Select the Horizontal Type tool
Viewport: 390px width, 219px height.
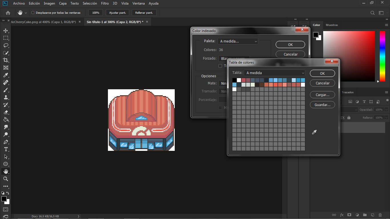coord(5,149)
